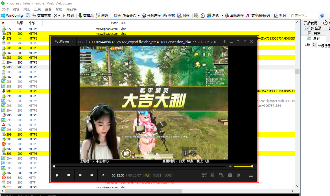Screen dimensions: 330x196
Task: Open WinConfig in Fiddler toolbar
Action: 12,15
